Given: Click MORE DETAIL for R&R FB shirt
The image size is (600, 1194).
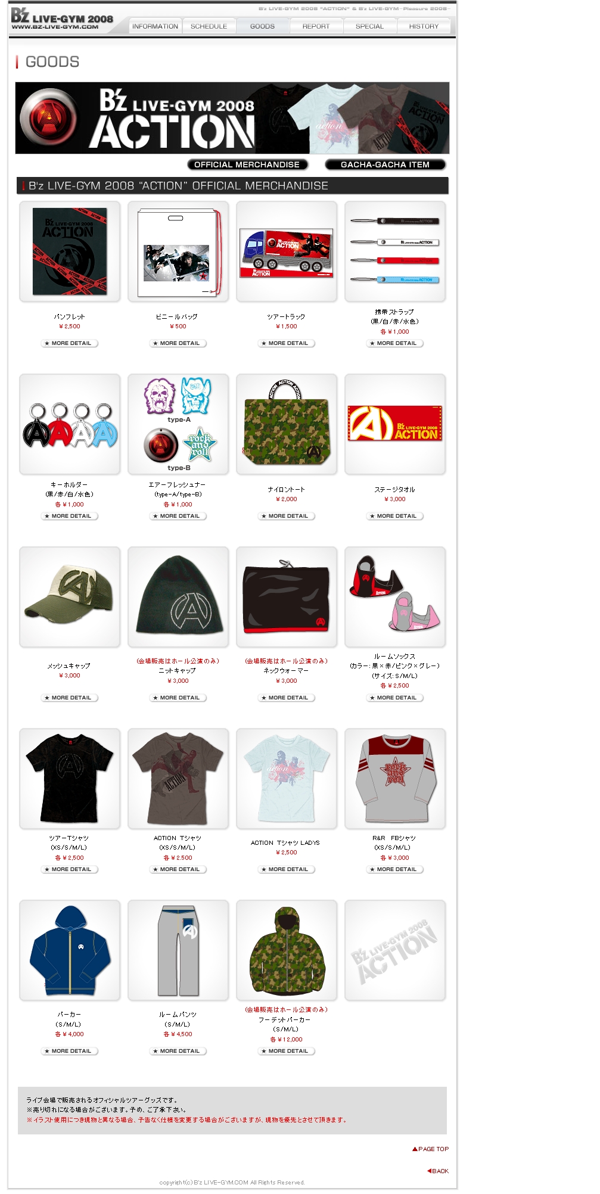Looking at the screenshot, I should tap(395, 869).
